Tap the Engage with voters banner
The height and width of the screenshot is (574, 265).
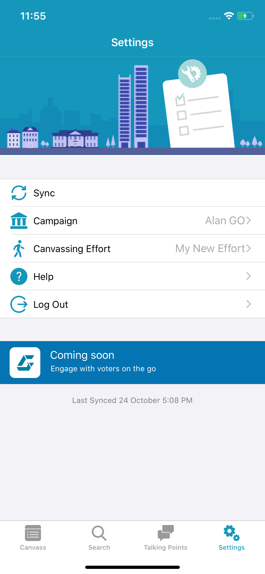point(132,362)
